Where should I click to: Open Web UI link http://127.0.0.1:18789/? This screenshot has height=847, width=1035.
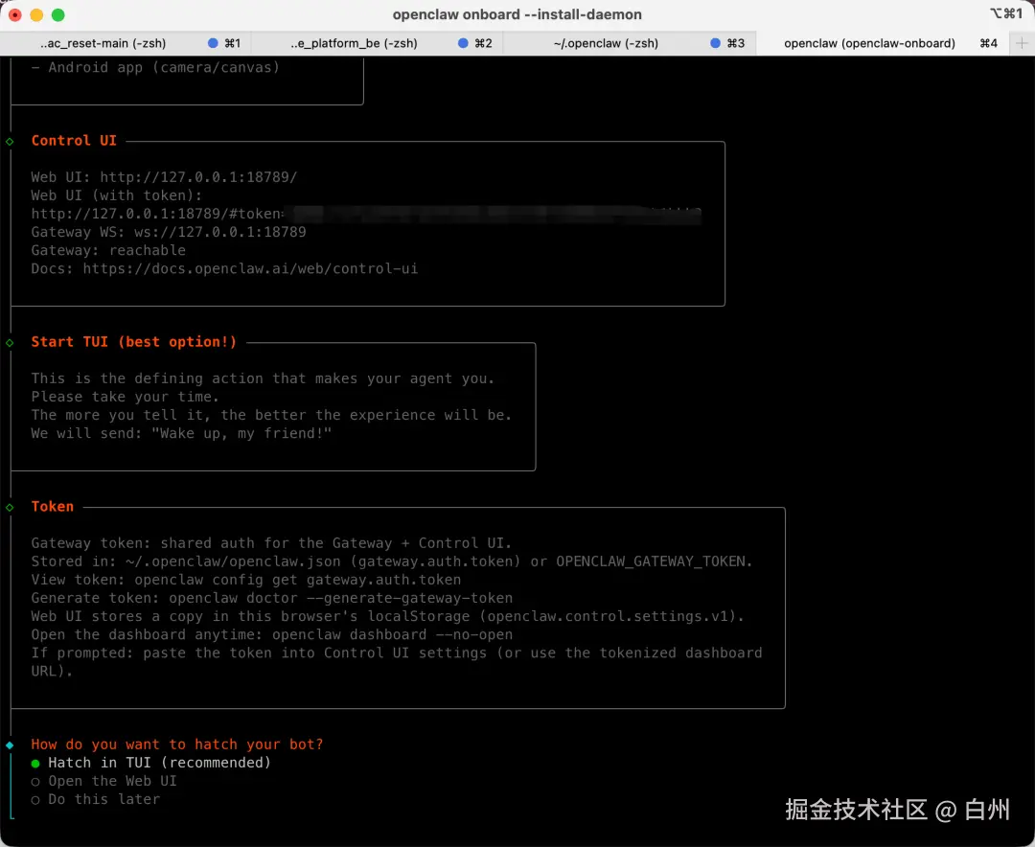click(x=198, y=177)
